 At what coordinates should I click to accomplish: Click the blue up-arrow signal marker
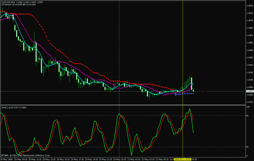(x=175, y=94)
